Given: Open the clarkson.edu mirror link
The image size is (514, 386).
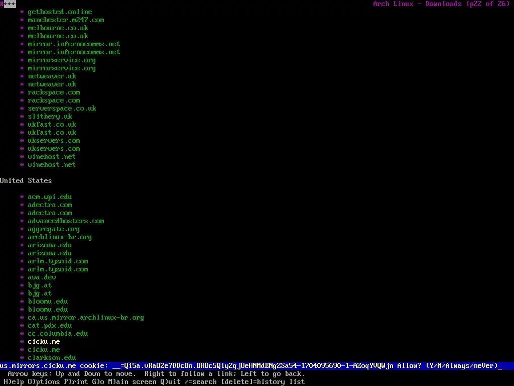Looking at the screenshot, I should click(52, 357).
